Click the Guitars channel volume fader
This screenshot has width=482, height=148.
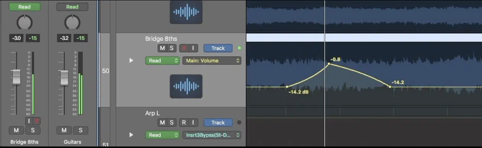tap(64, 77)
